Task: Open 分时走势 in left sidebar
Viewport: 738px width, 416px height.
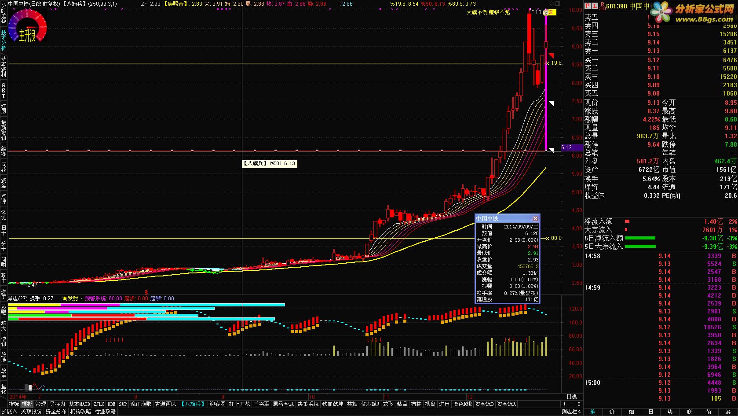Action: [4, 13]
